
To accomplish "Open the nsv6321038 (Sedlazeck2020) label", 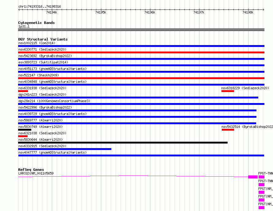I will pyautogui.click(x=42, y=133).
